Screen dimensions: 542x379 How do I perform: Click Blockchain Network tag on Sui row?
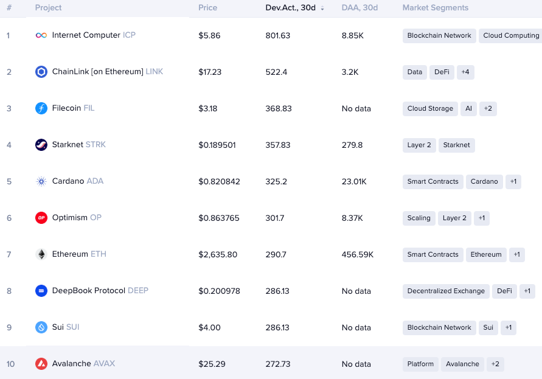(439, 327)
